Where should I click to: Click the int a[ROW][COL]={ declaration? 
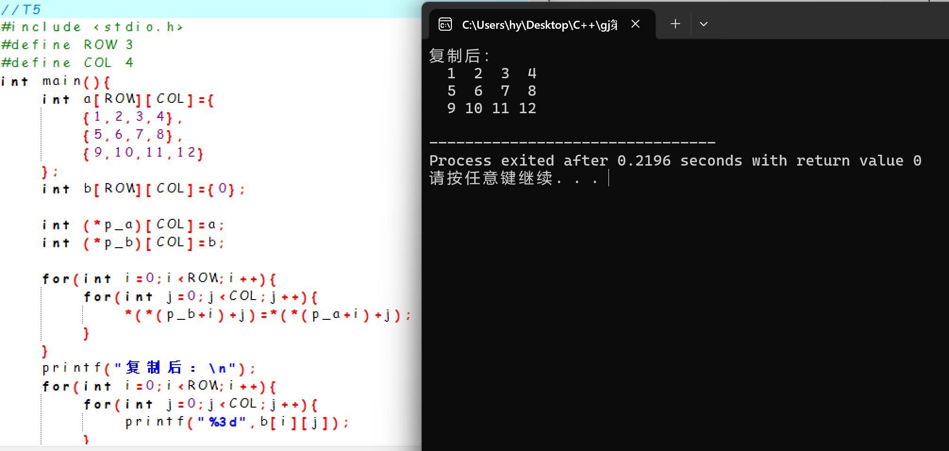click(128, 100)
